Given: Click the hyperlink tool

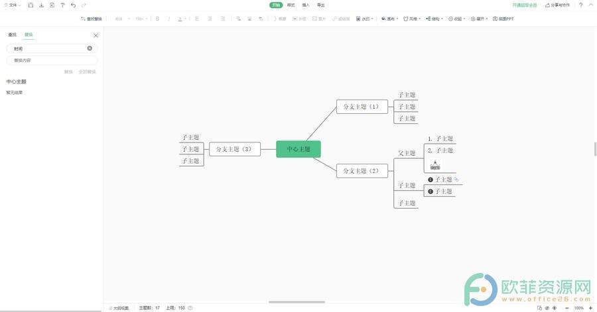Looking at the screenshot, I should click(x=341, y=19).
